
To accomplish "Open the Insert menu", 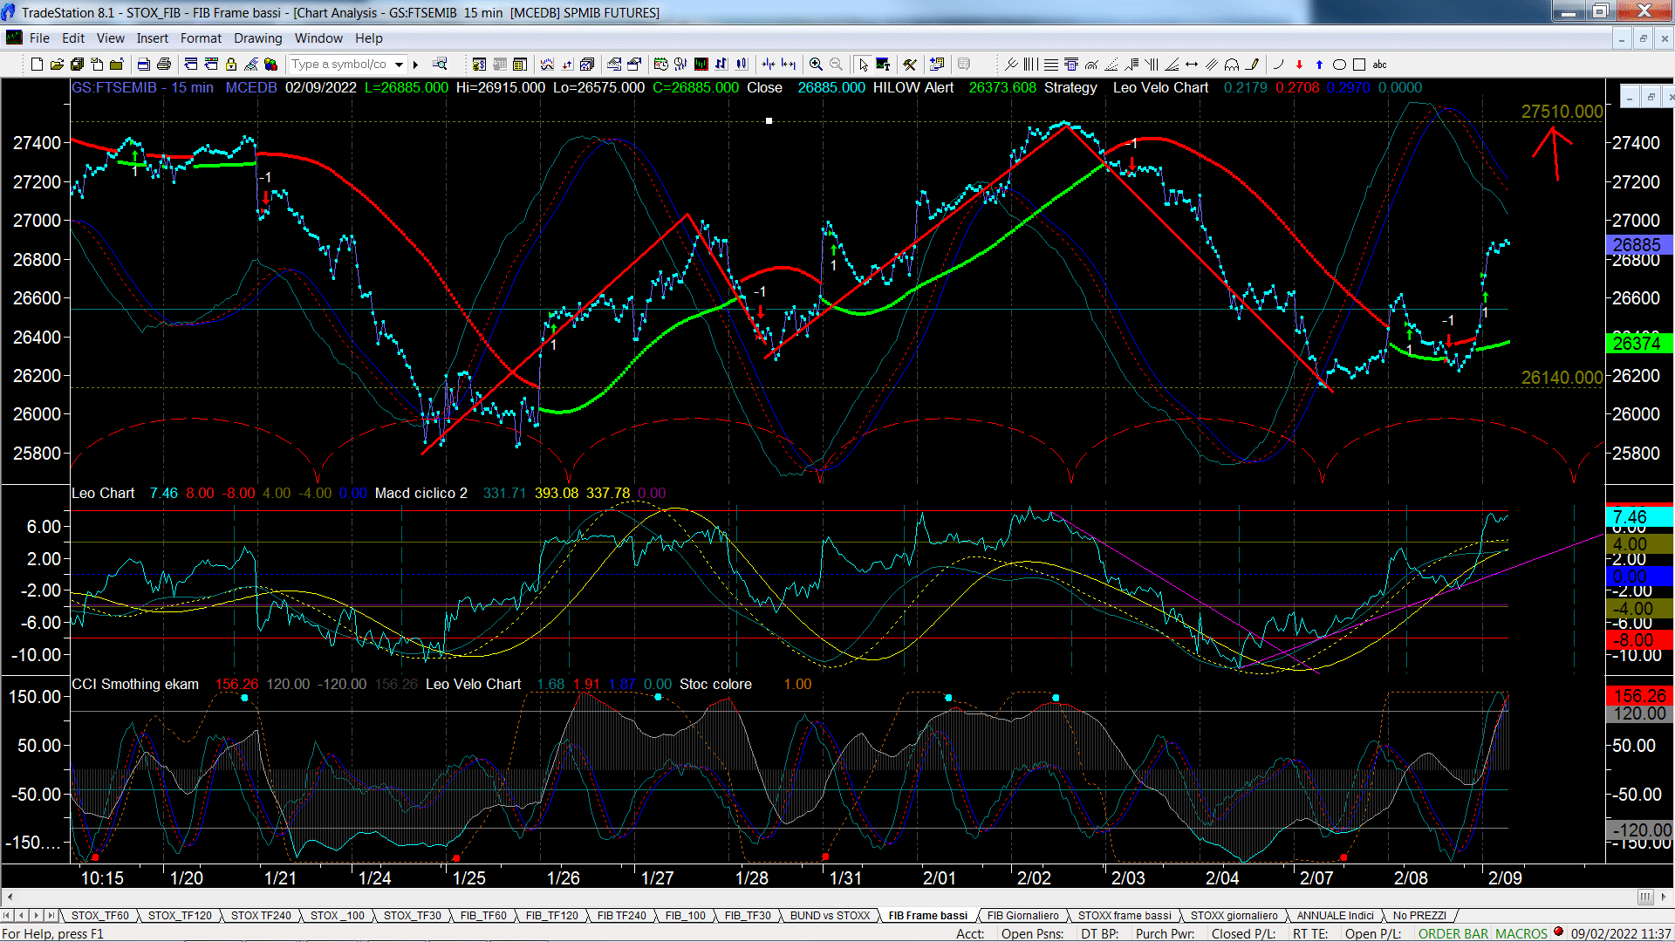I will (152, 38).
